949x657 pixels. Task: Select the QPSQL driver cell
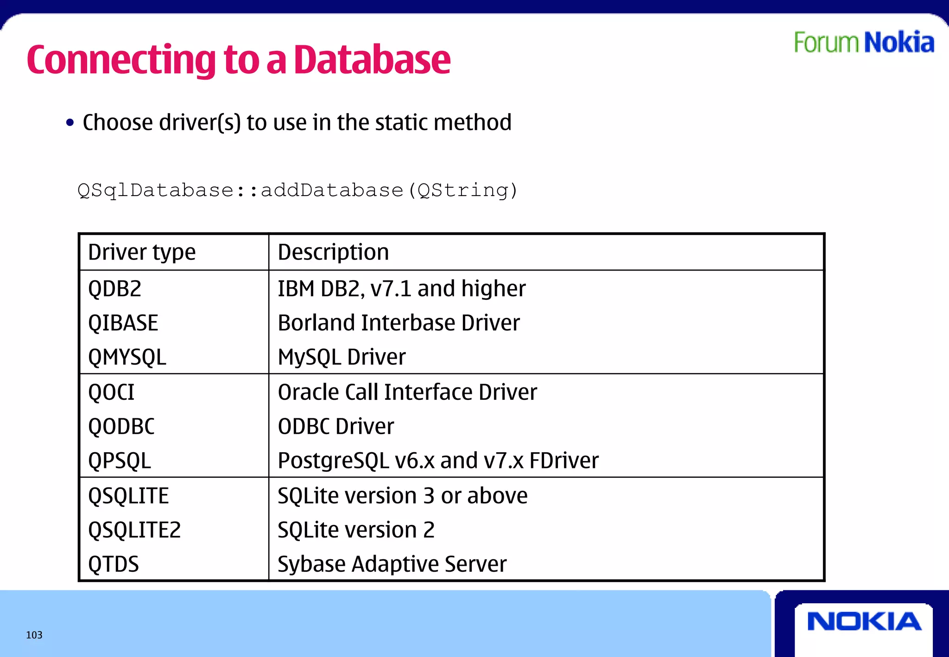pyautogui.click(x=120, y=461)
